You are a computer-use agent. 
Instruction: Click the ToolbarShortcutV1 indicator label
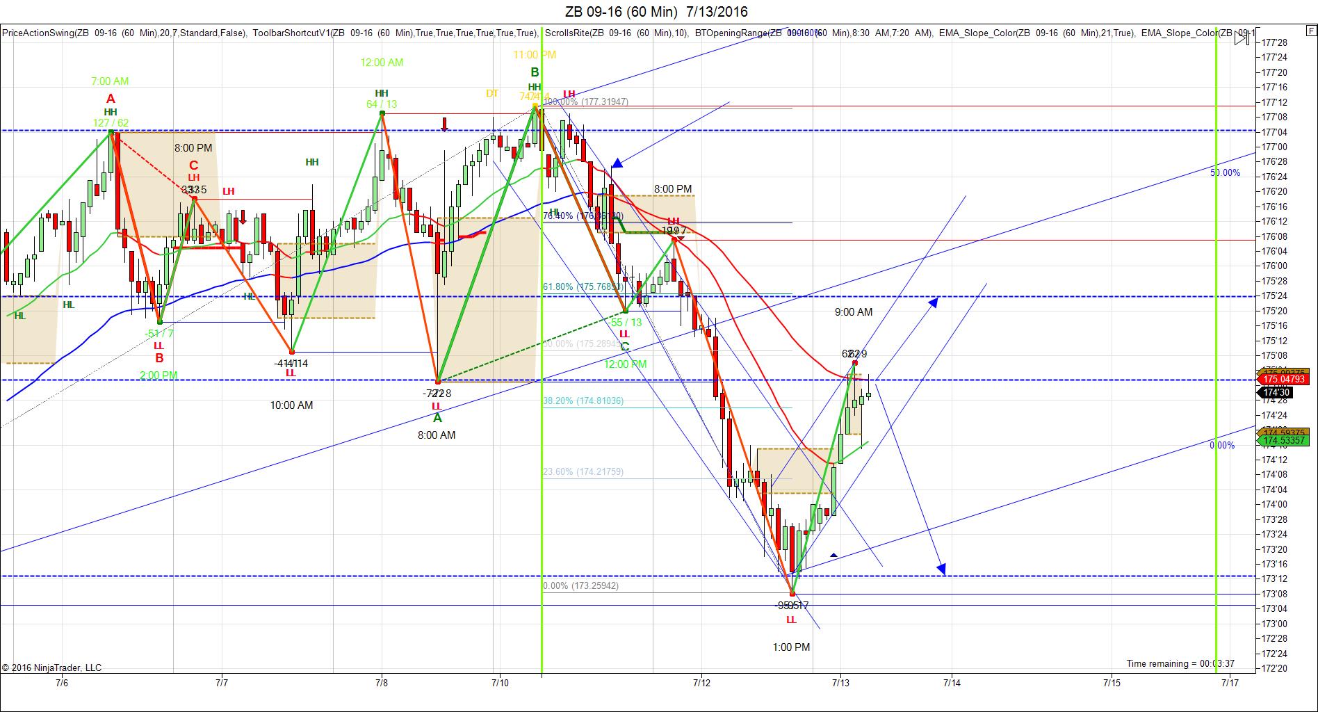click(396, 33)
